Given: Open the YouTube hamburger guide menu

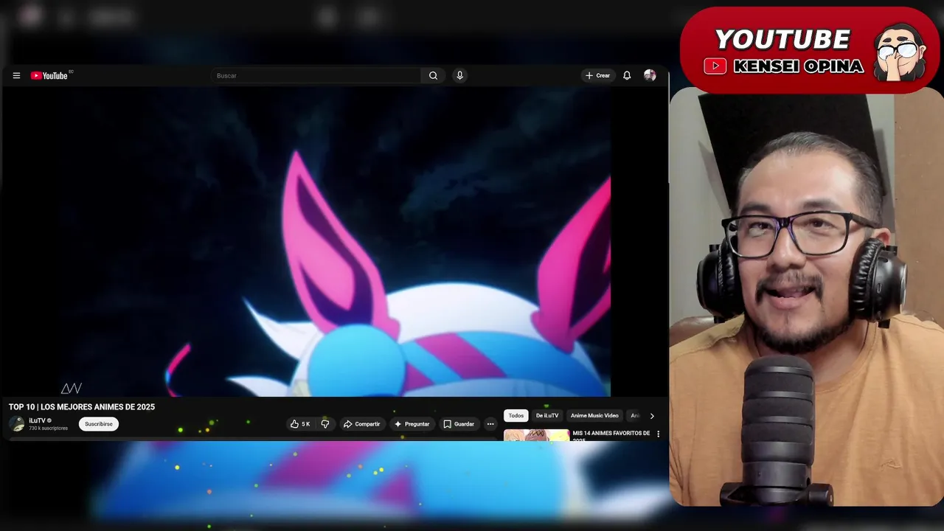Looking at the screenshot, I should pyautogui.click(x=16, y=75).
